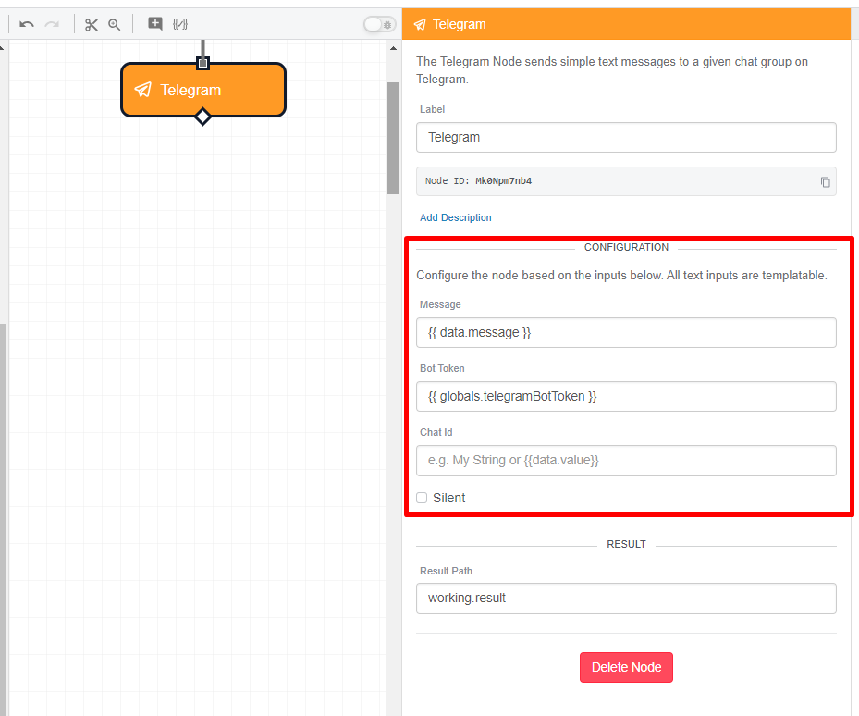
Task: Click the canvas vertical scrollbar thumb
Action: pyautogui.click(x=393, y=138)
